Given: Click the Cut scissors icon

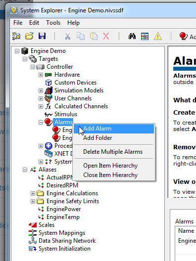Looking at the screenshot, I should pyautogui.click(x=67, y=36).
